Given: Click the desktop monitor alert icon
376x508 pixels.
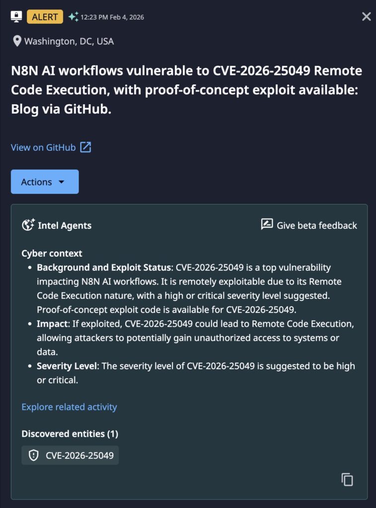Looking at the screenshot, I should [x=16, y=16].
